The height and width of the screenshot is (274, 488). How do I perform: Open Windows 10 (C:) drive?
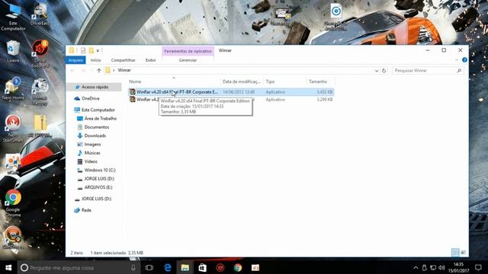coord(100,170)
